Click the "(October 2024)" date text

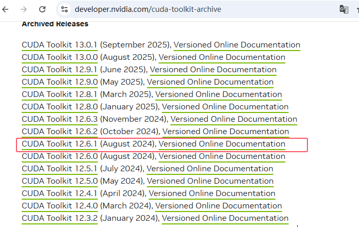pos(129,132)
